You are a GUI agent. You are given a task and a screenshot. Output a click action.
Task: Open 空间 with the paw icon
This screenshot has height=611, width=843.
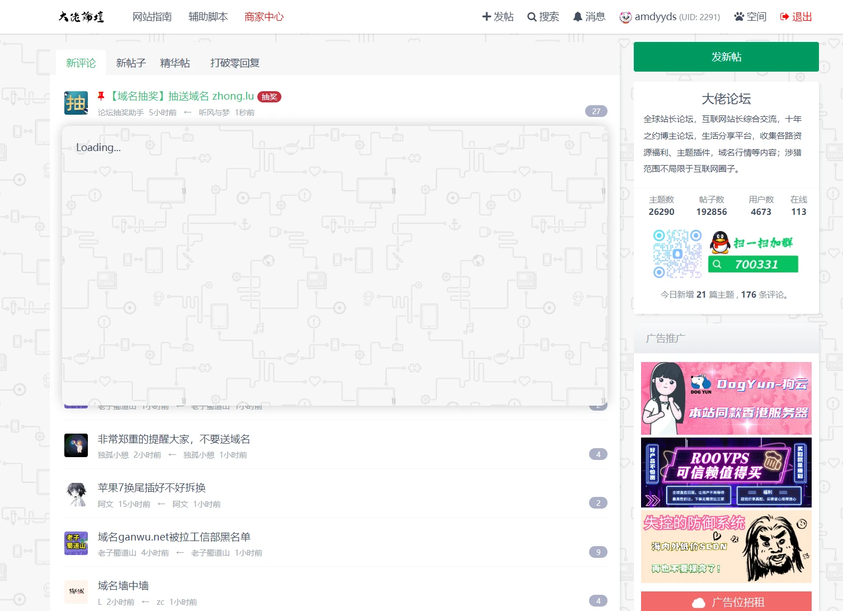(739, 17)
